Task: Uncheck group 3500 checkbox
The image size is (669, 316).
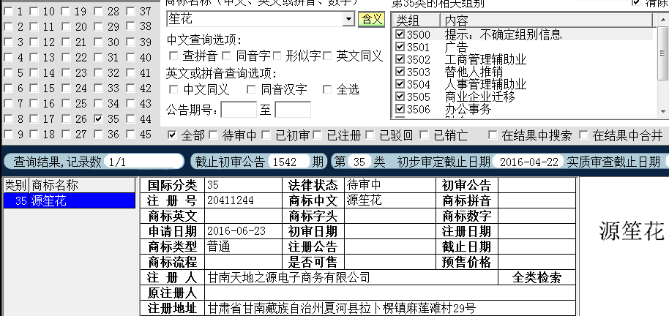Action: pos(400,34)
